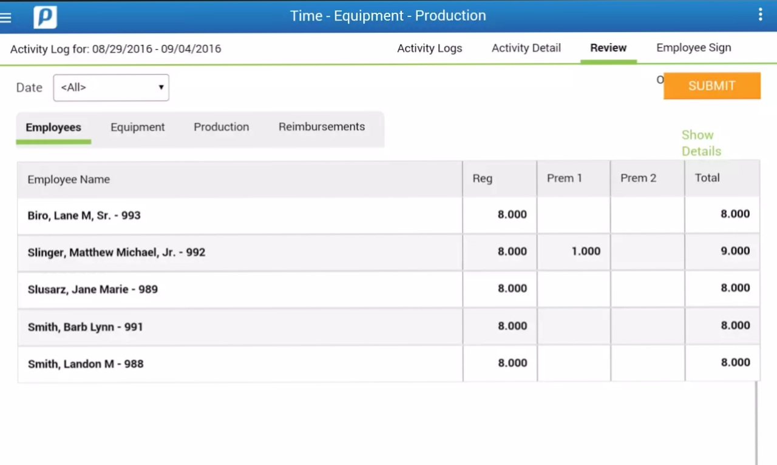Screen dimensions: 777x465
Task: Click the Employee Name column header
Action: [69, 179]
